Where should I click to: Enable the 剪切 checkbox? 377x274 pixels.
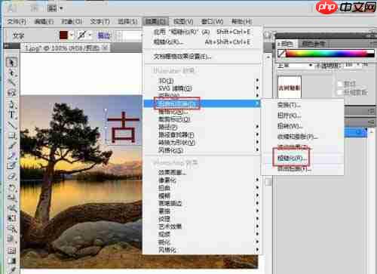340,84
